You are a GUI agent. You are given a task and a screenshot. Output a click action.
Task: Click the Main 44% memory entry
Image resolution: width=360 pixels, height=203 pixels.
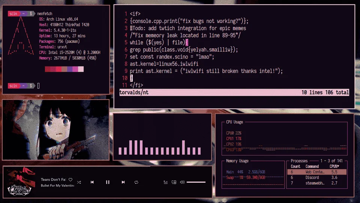(245, 172)
